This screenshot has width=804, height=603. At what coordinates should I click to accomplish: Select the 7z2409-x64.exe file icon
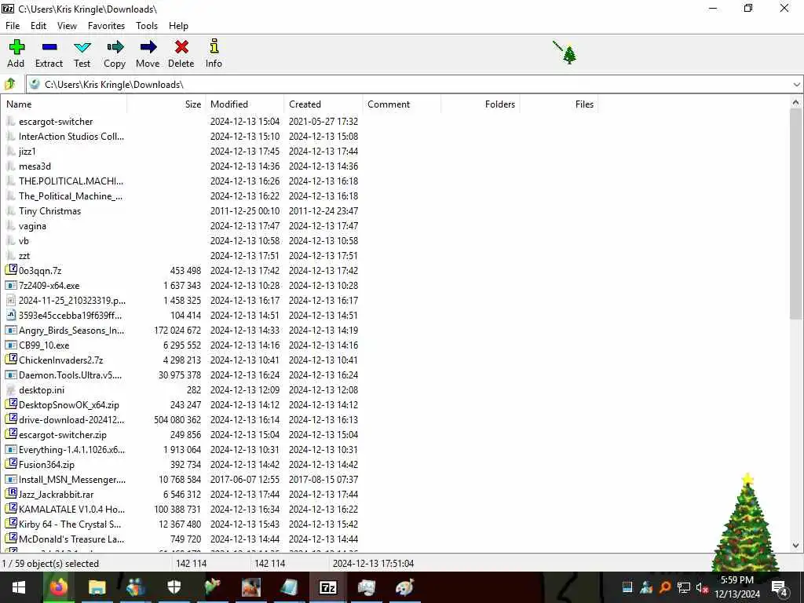[11, 286]
